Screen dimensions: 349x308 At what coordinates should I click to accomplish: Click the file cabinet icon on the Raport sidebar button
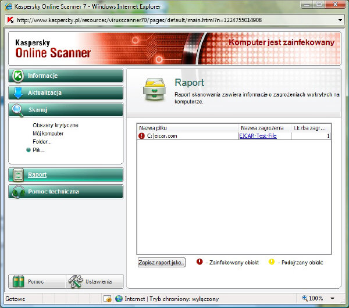(x=18, y=175)
